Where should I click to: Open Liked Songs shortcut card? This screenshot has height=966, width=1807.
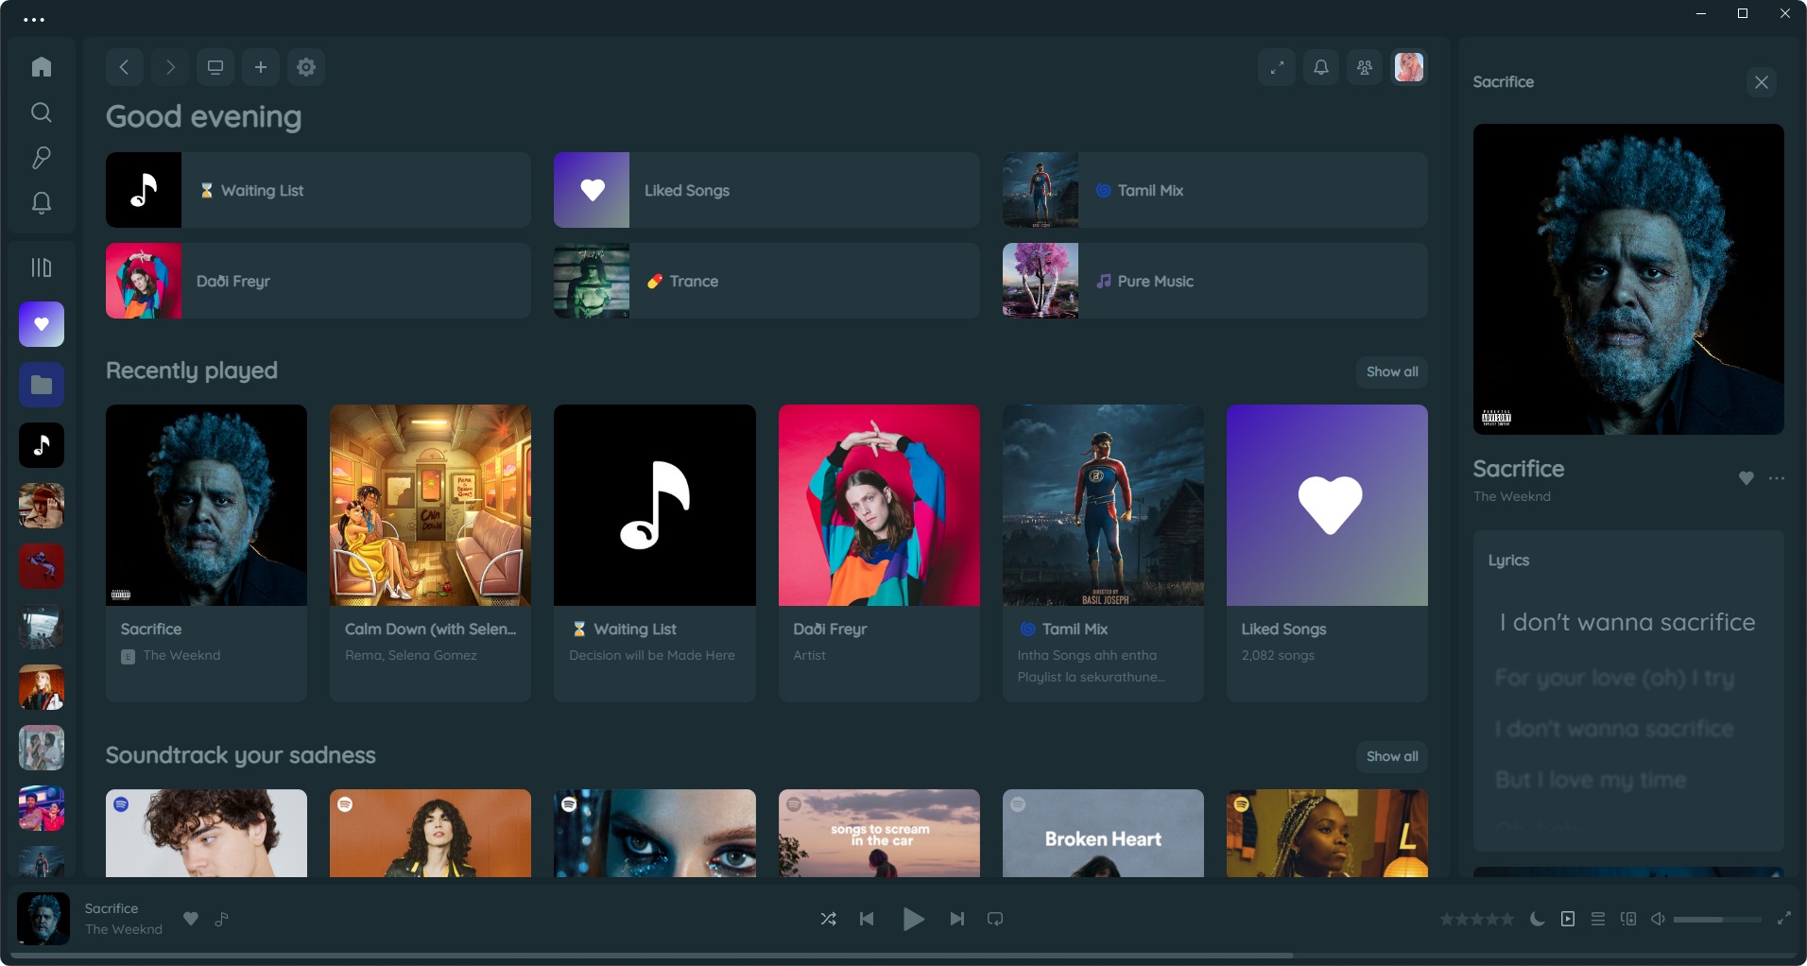pyautogui.click(x=766, y=190)
